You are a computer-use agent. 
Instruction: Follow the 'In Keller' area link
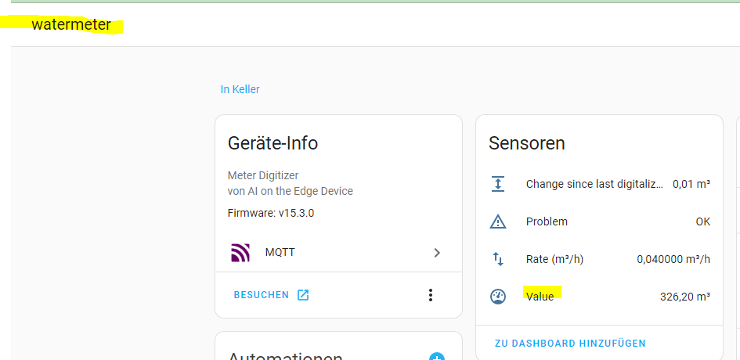(240, 89)
